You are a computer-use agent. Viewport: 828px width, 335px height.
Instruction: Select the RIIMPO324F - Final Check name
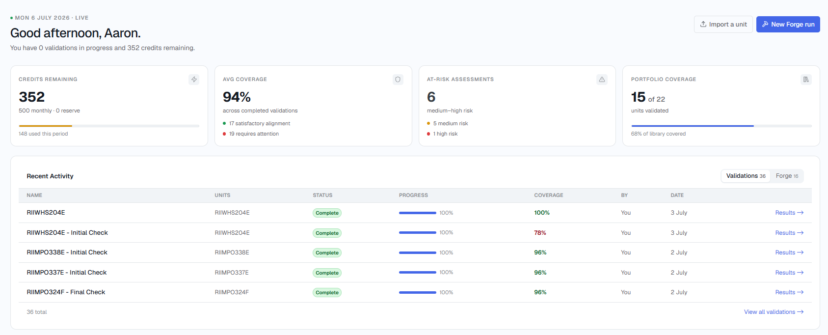tap(66, 292)
